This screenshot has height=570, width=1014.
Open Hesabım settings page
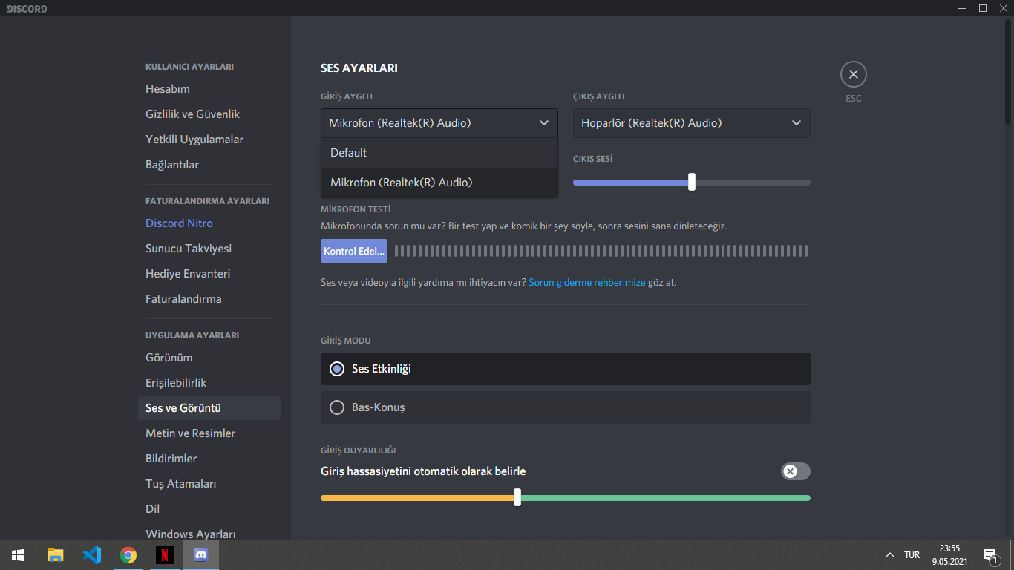[209, 89]
